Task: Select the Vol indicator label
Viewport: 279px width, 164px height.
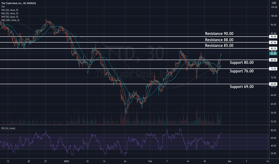Action: (3, 7)
